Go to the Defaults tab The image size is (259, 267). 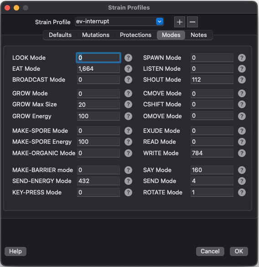pos(60,35)
